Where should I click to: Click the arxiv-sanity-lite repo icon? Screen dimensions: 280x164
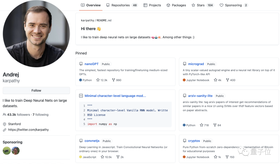pyautogui.click(x=185, y=96)
